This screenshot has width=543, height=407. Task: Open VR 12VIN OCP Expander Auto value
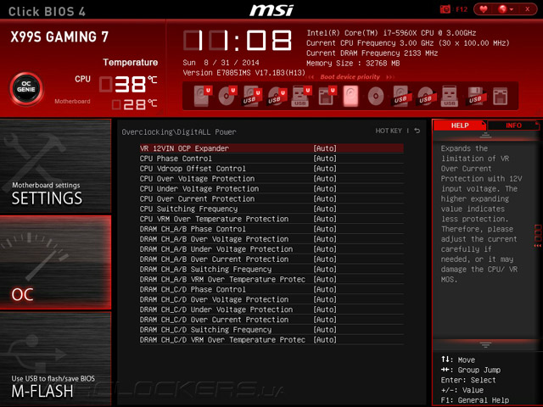[325, 148]
